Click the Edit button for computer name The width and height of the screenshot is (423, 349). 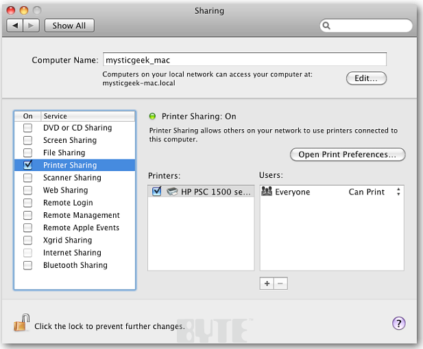tap(366, 78)
